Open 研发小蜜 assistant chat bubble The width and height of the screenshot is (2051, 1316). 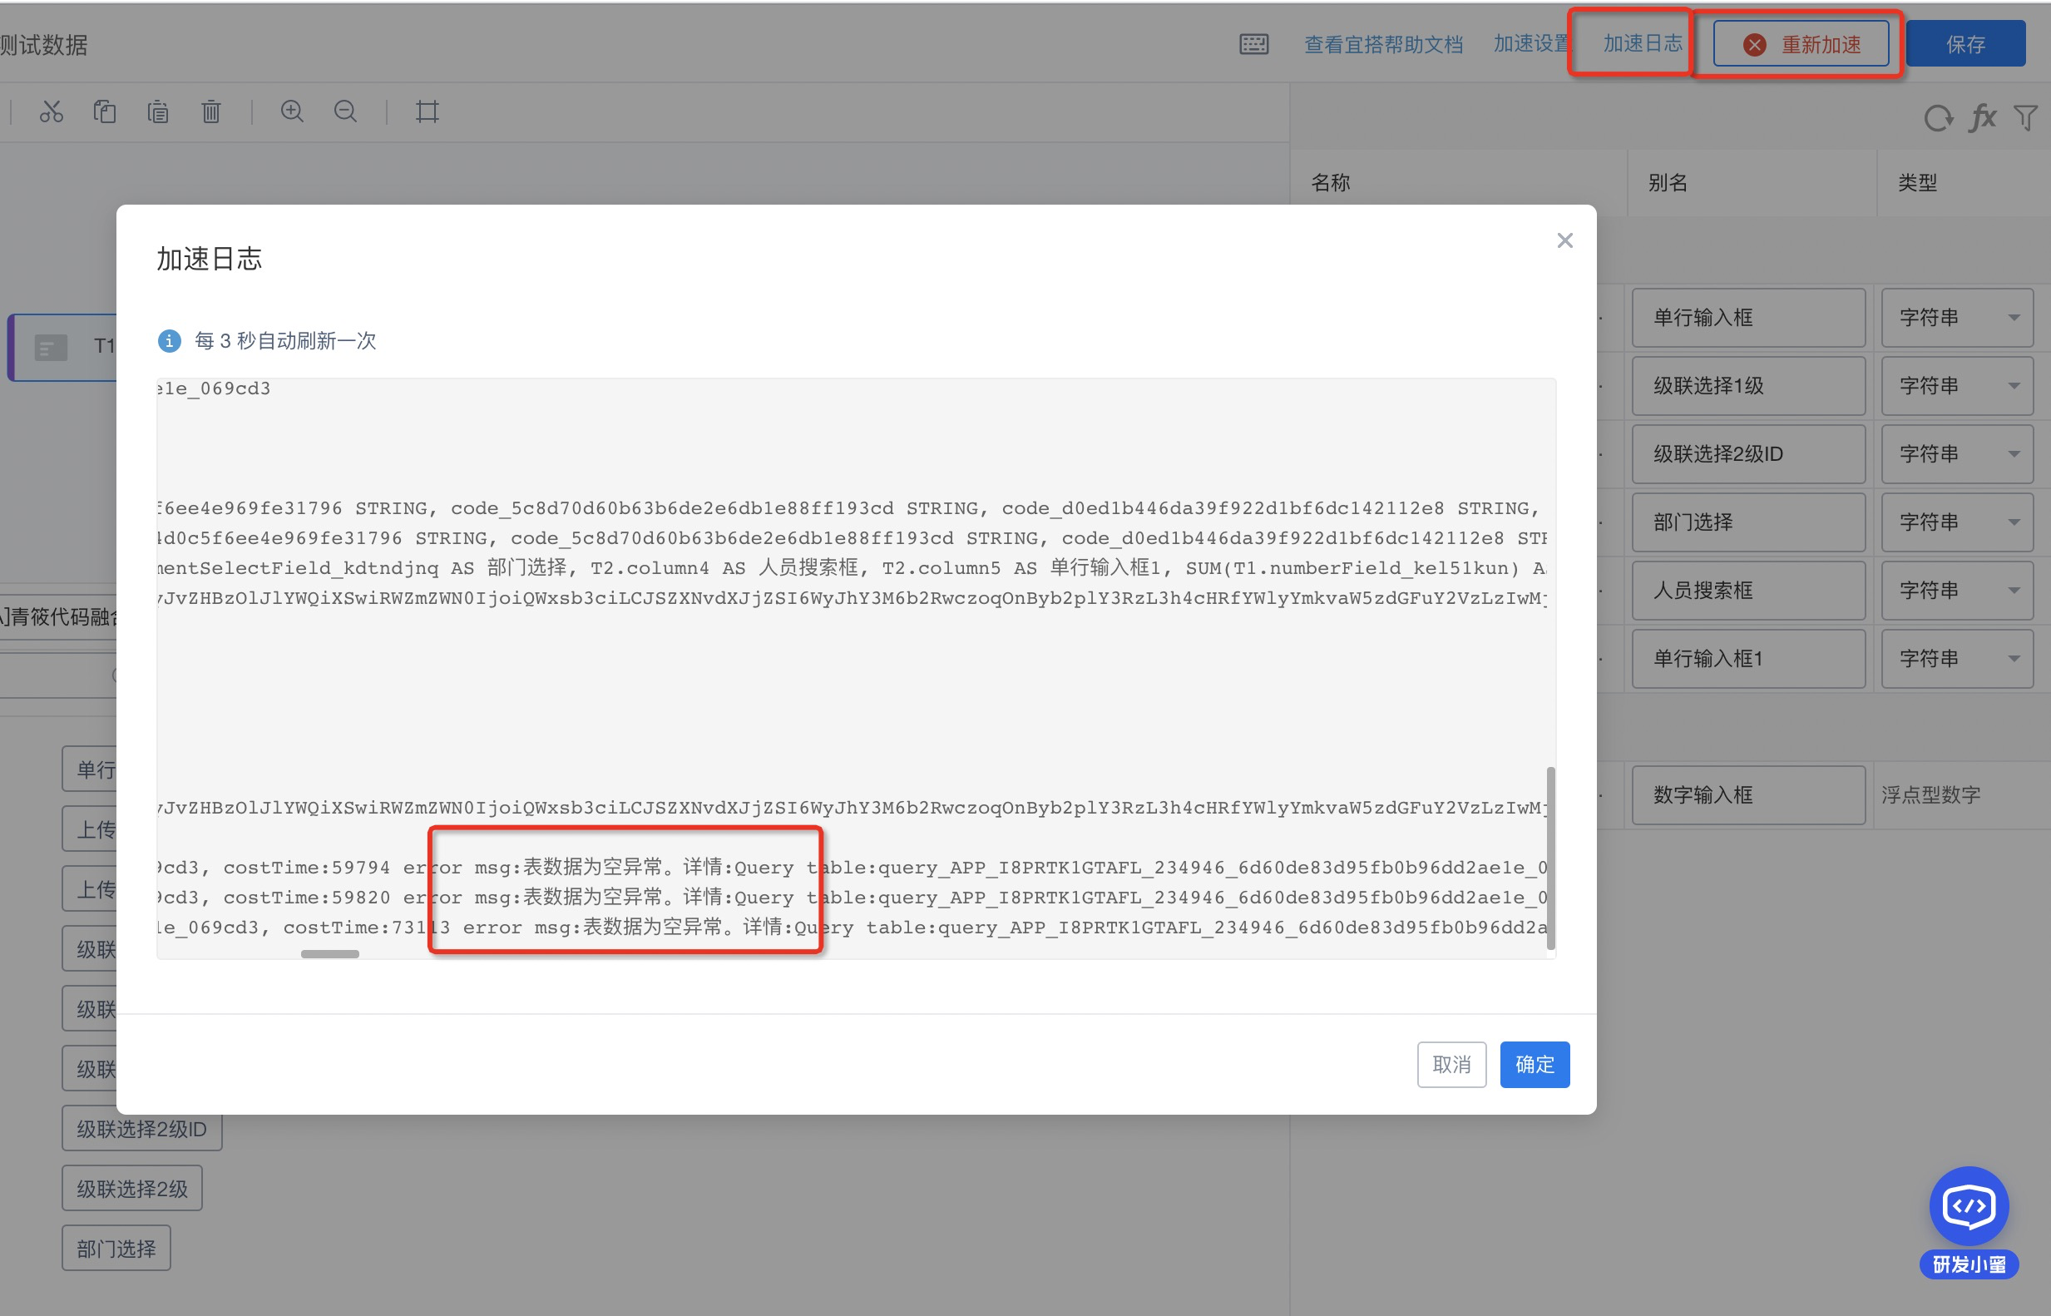(x=1968, y=1207)
